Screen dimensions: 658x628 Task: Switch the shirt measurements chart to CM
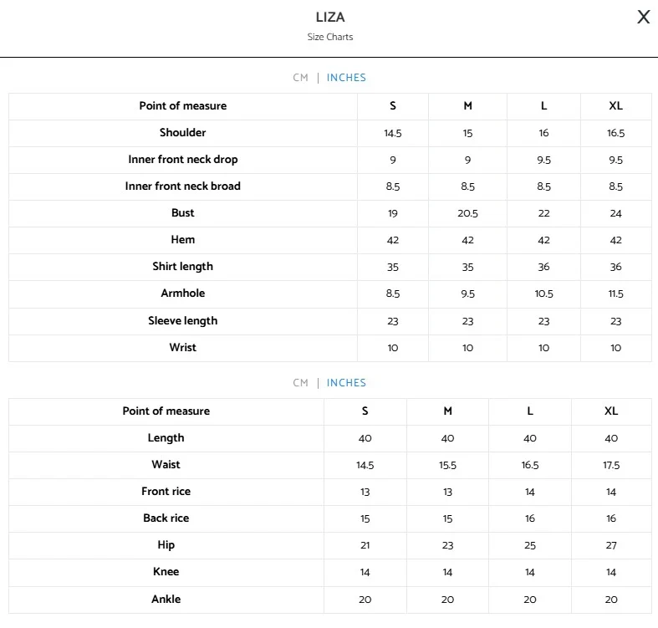pyautogui.click(x=300, y=78)
